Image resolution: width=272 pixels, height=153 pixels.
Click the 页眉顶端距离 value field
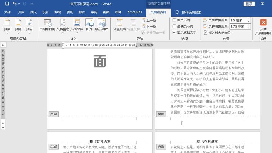[x=238, y=20]
